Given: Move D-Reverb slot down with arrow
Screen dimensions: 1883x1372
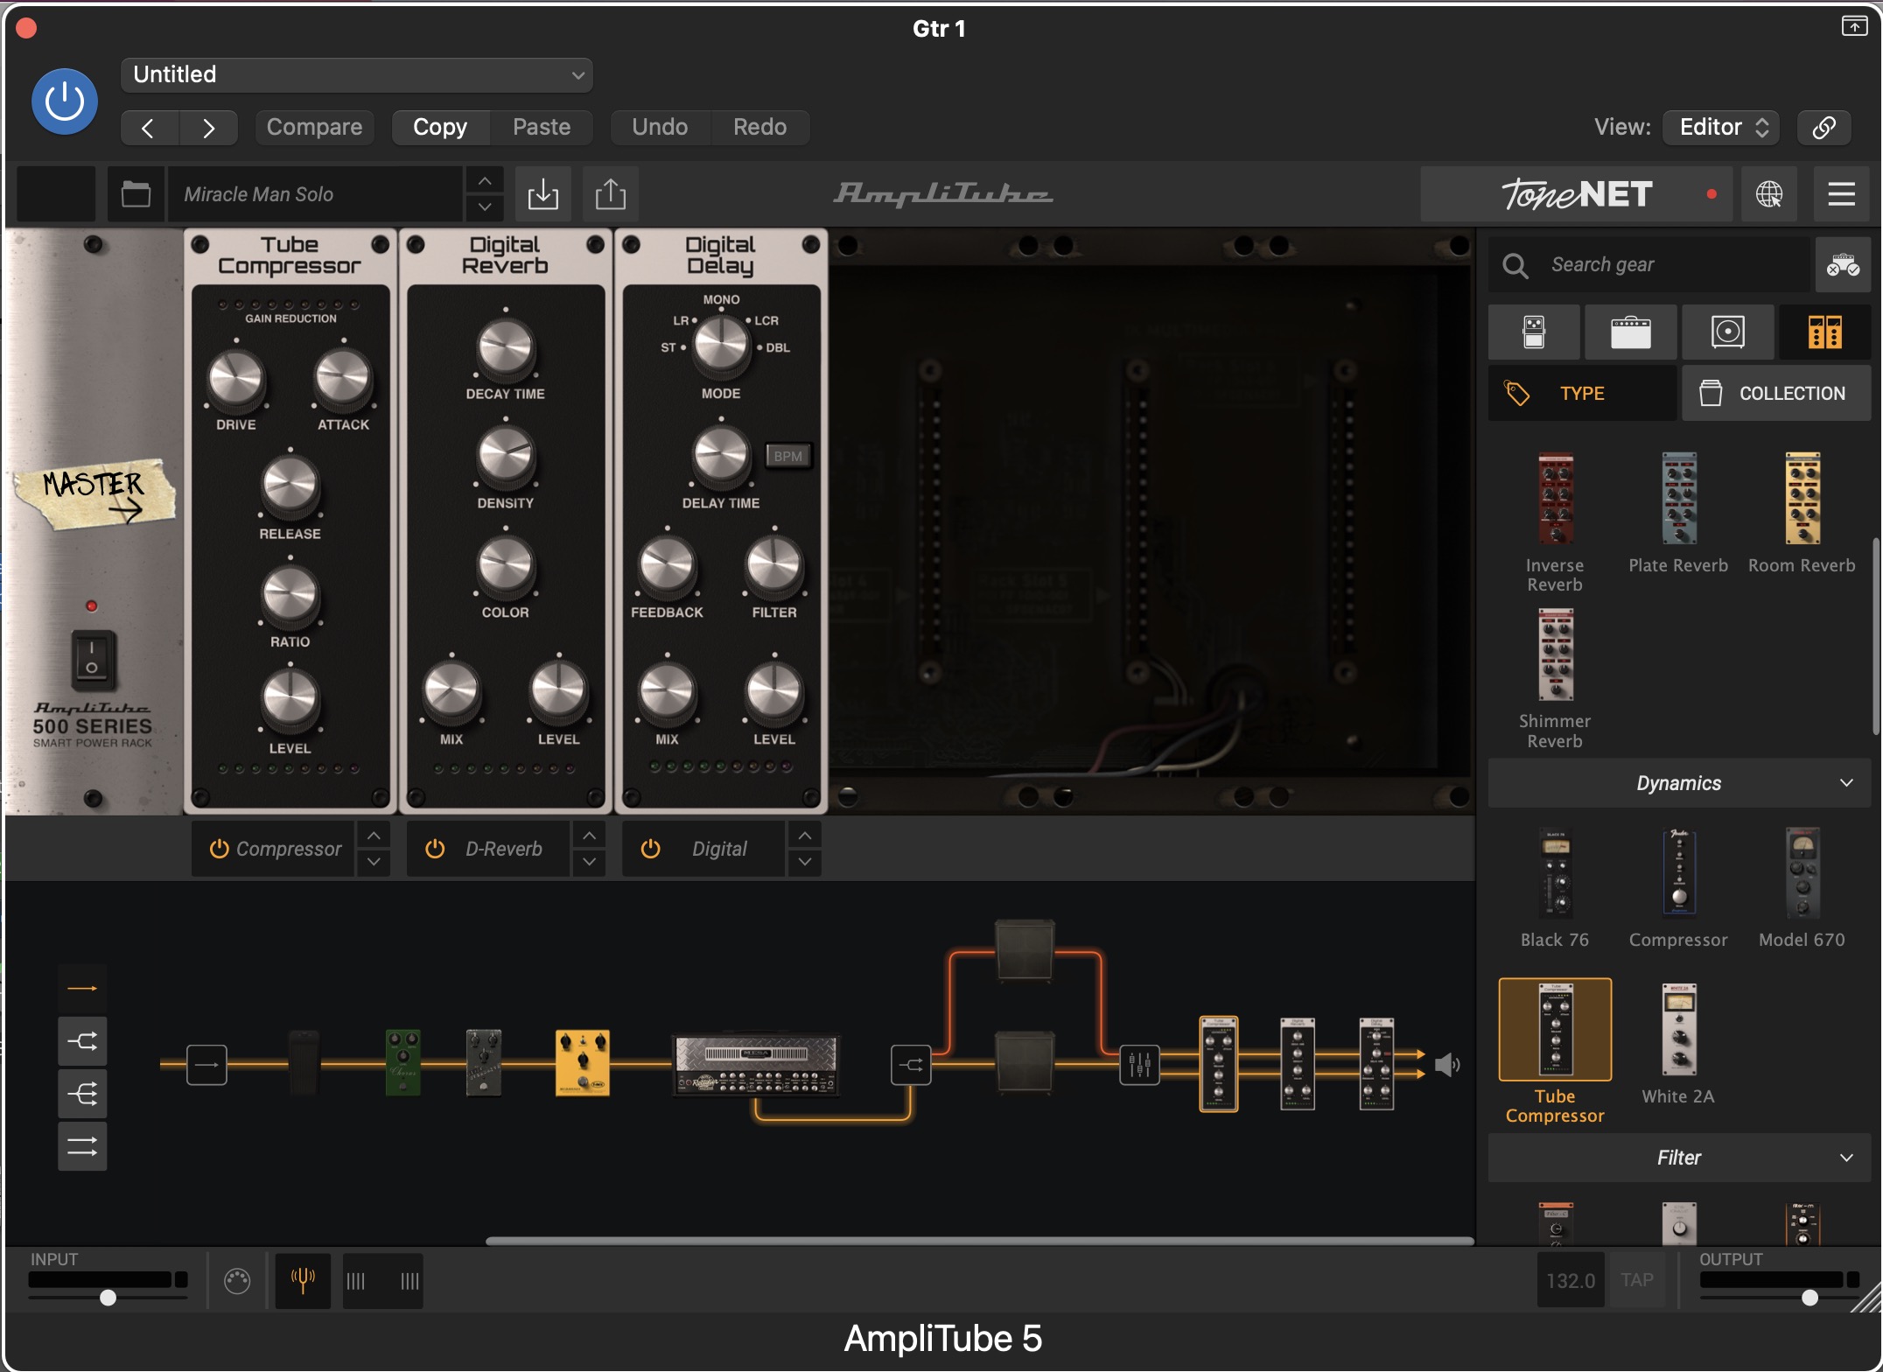Looking at the screenshot, I should point(590,862).
